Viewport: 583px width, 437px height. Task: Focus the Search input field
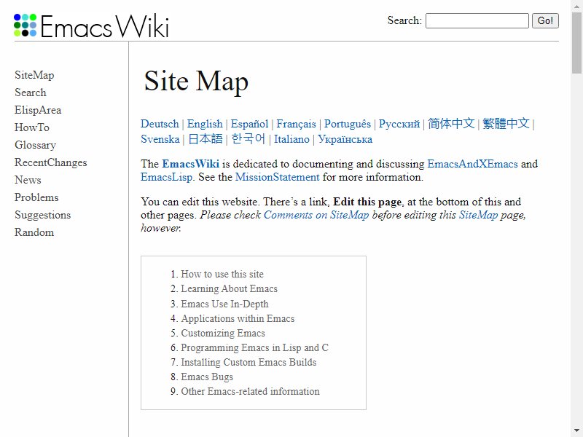point(477,20)
